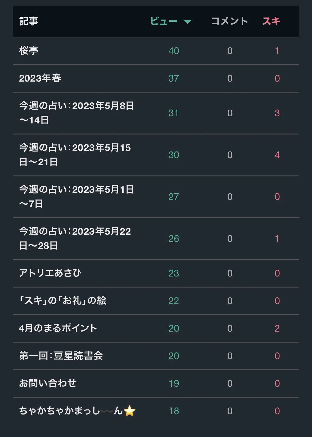Sort by スキ column header
The height and width of the screenshot is (437, 312).
[x=271, y=21]
